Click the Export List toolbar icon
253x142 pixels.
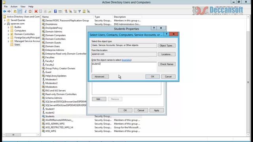tap(49, 11)
